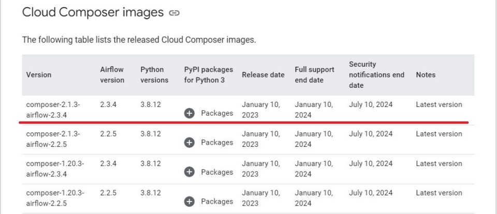Click the plus icon in the fourth row
Image resolution: width=497 pixels, height=214 pixels.
tap(189, 202)
